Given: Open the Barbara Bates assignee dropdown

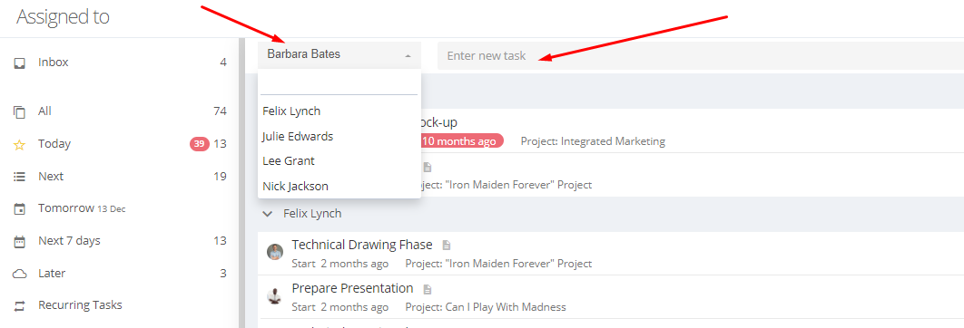Looking at the screenshot, I should point(339,54).
